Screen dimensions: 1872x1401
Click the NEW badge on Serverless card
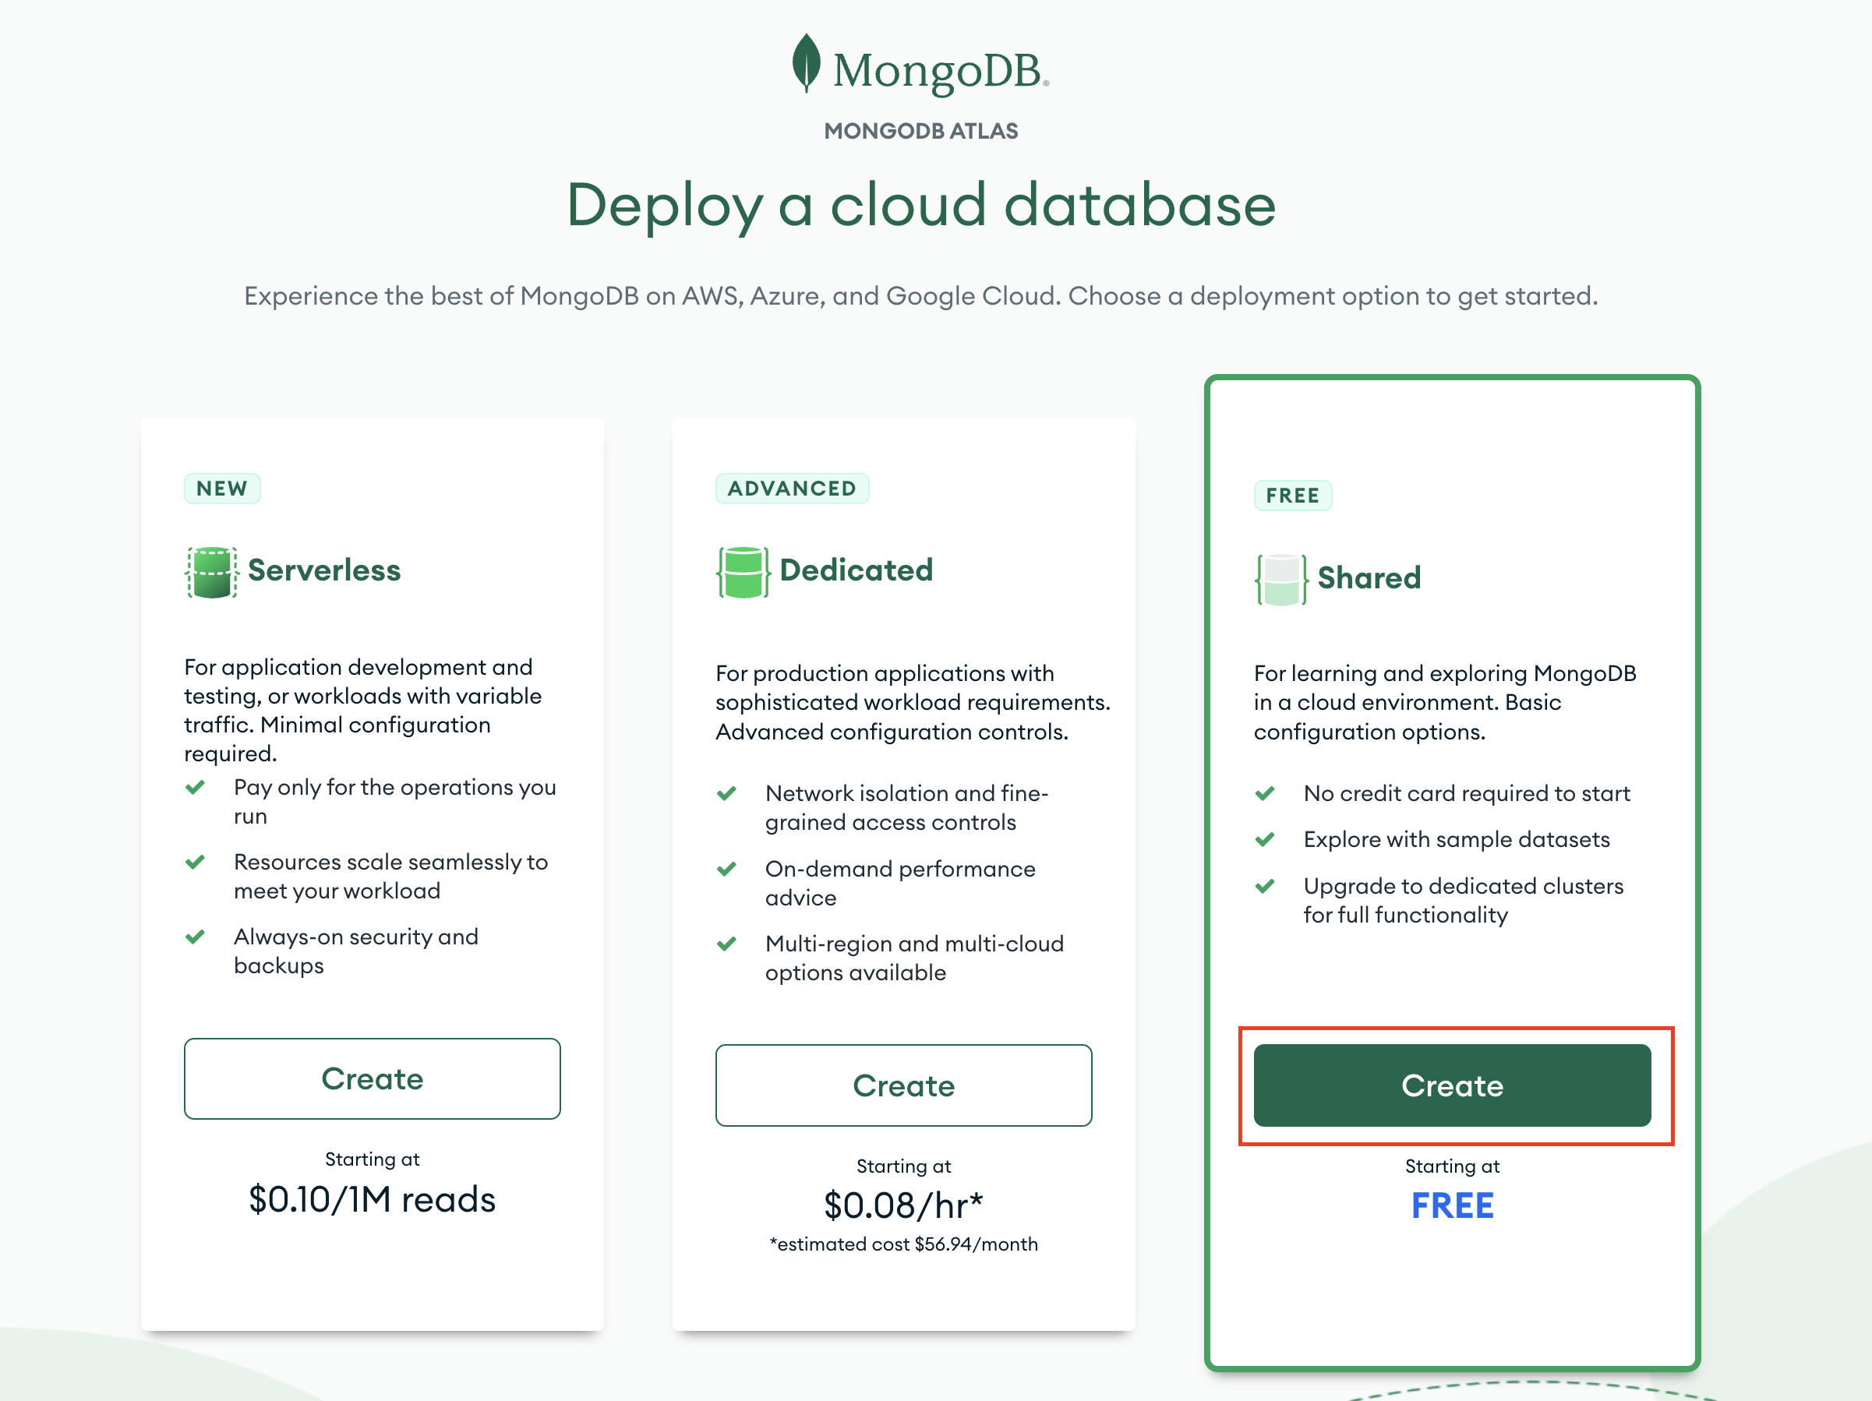(222, 488)
